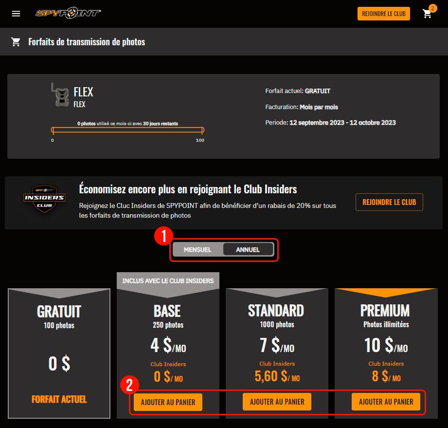Image resolution: width=448 pixels, height=428 pixels.
Task: Click the Photos illimitées label
Action: pos(386,324)
